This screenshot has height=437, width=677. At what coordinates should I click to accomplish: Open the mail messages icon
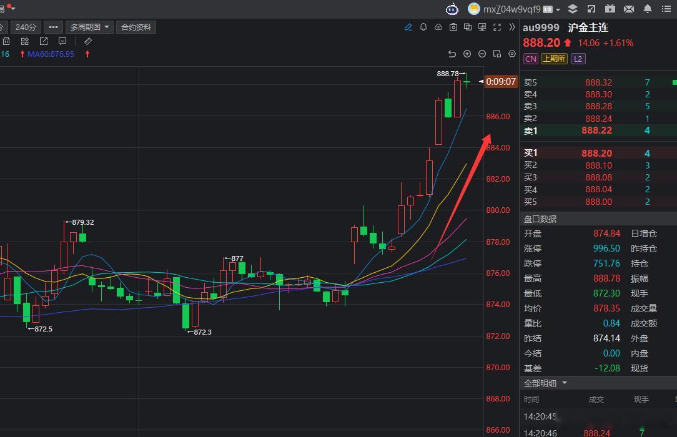pos(629,9)
